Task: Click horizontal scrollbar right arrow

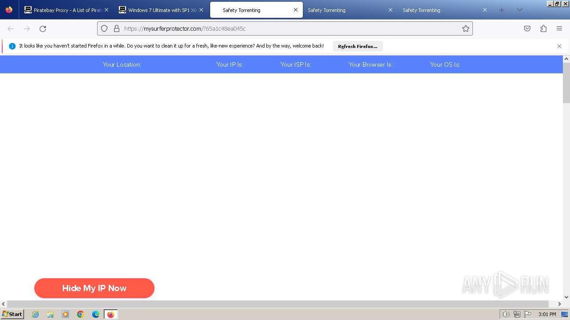Action: click(x=559, y=304)
